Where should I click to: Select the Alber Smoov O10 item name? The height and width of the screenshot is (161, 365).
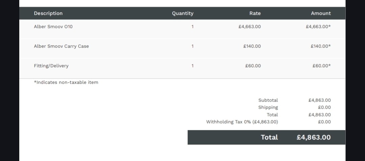(53, 27)
